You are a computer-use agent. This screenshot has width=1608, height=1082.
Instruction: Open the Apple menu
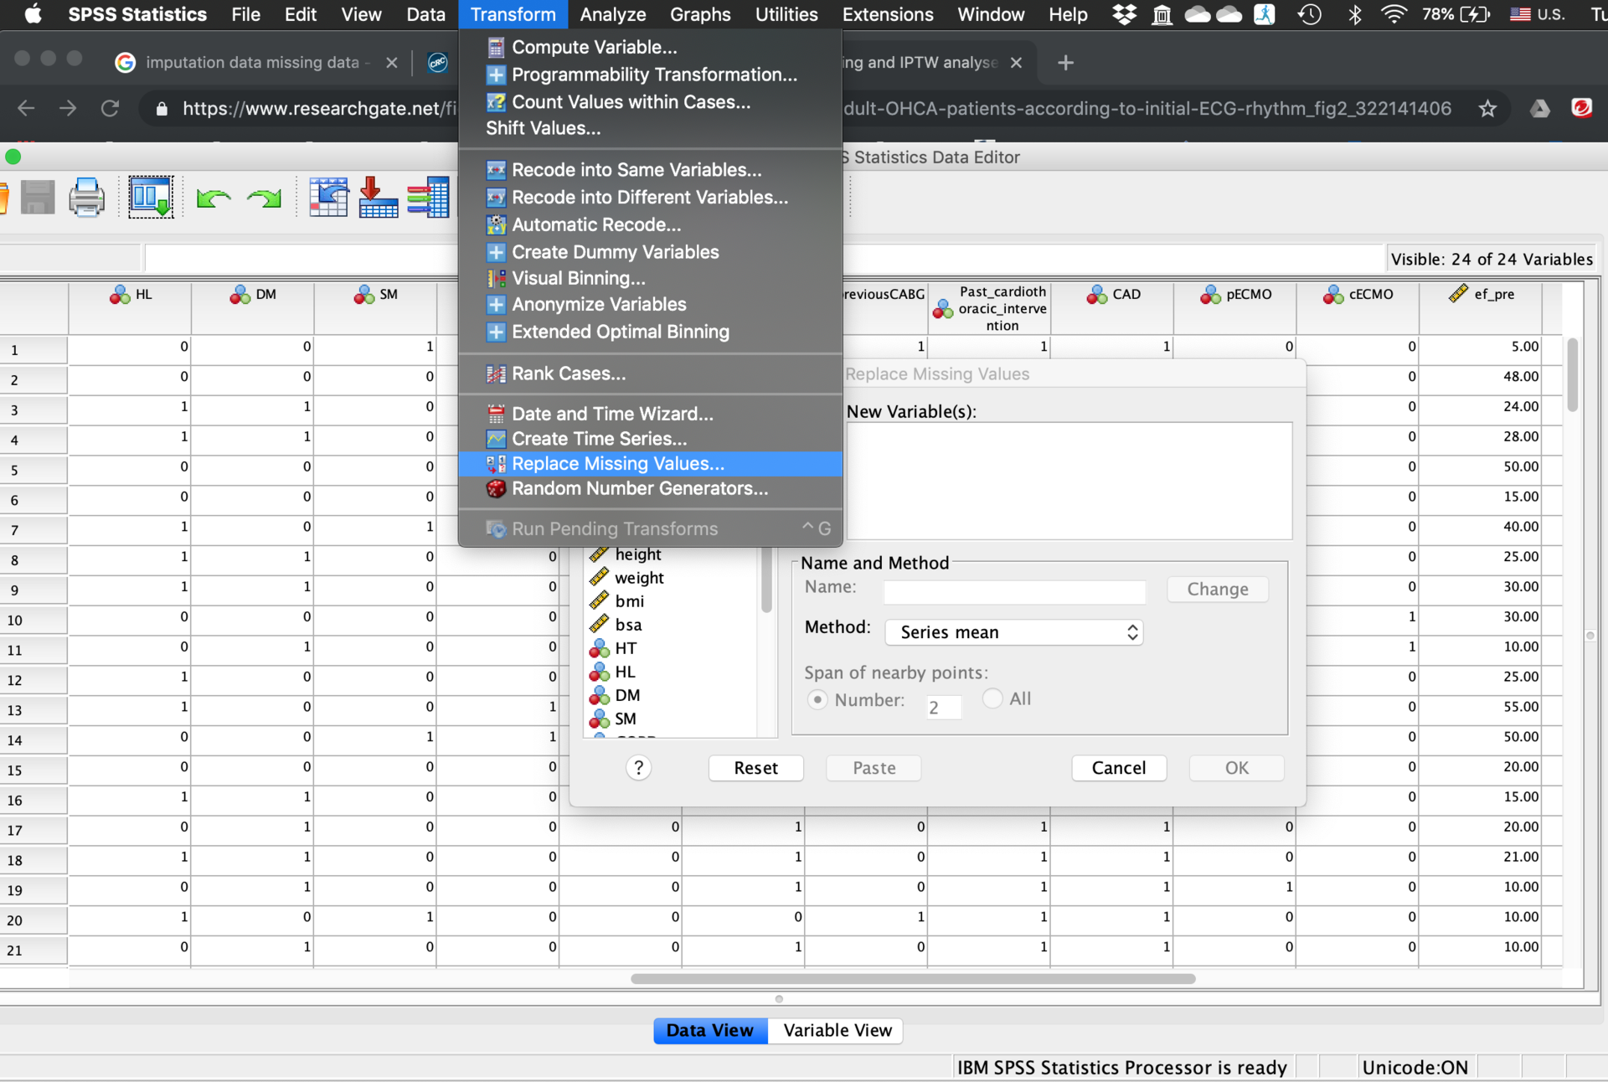33,14
